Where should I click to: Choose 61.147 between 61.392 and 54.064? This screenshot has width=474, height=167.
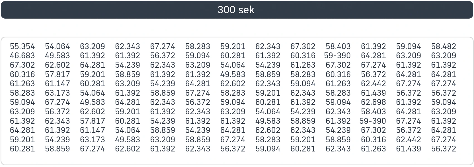[x=92, y=130]
